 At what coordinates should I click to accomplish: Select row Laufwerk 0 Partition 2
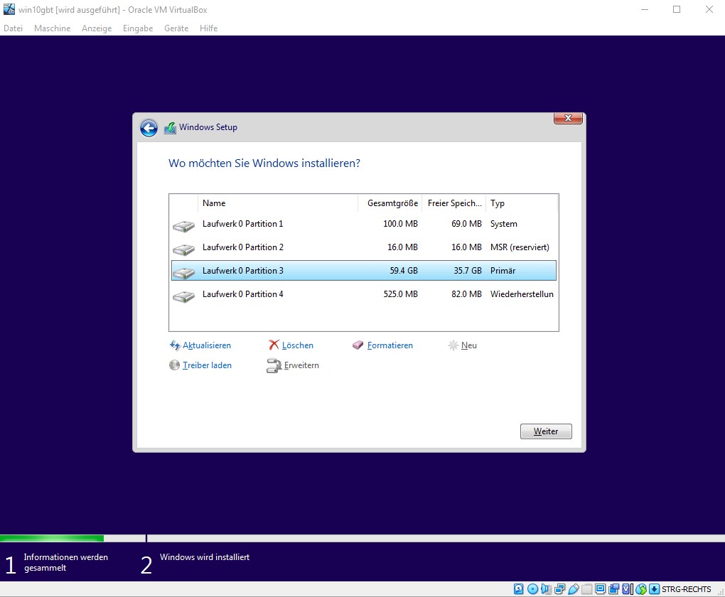tap(363, 247)
